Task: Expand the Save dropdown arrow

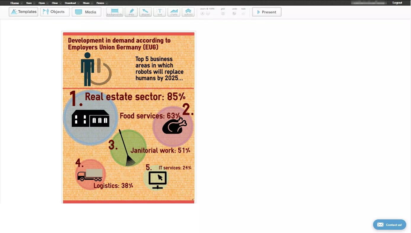Action: click(x=34, y=3)
